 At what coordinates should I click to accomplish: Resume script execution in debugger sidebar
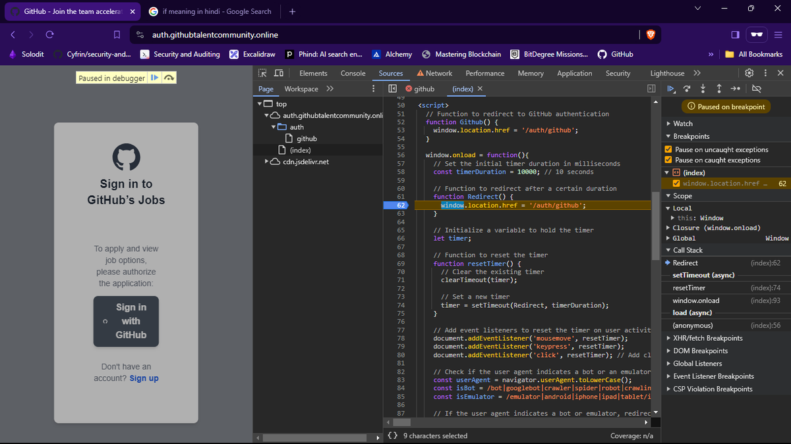tap(671, 89)
